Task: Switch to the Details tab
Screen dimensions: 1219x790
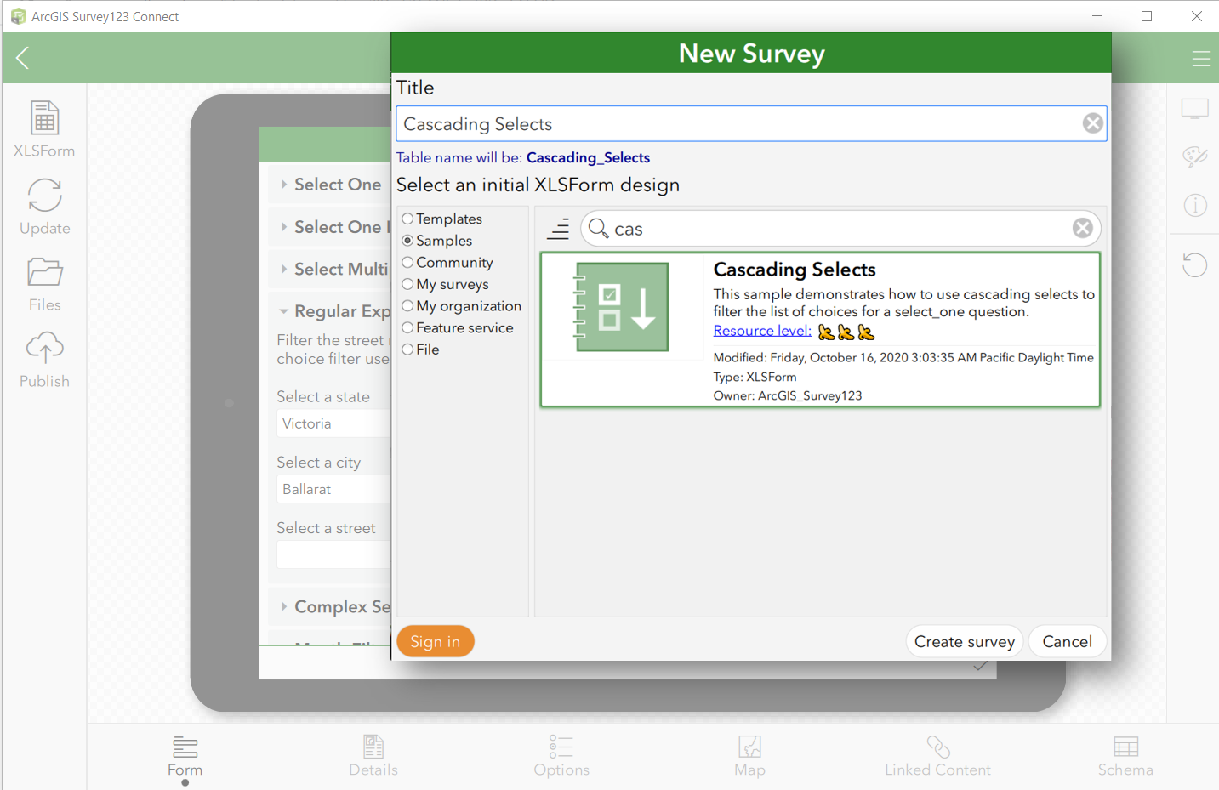Action: coord(373,757)
